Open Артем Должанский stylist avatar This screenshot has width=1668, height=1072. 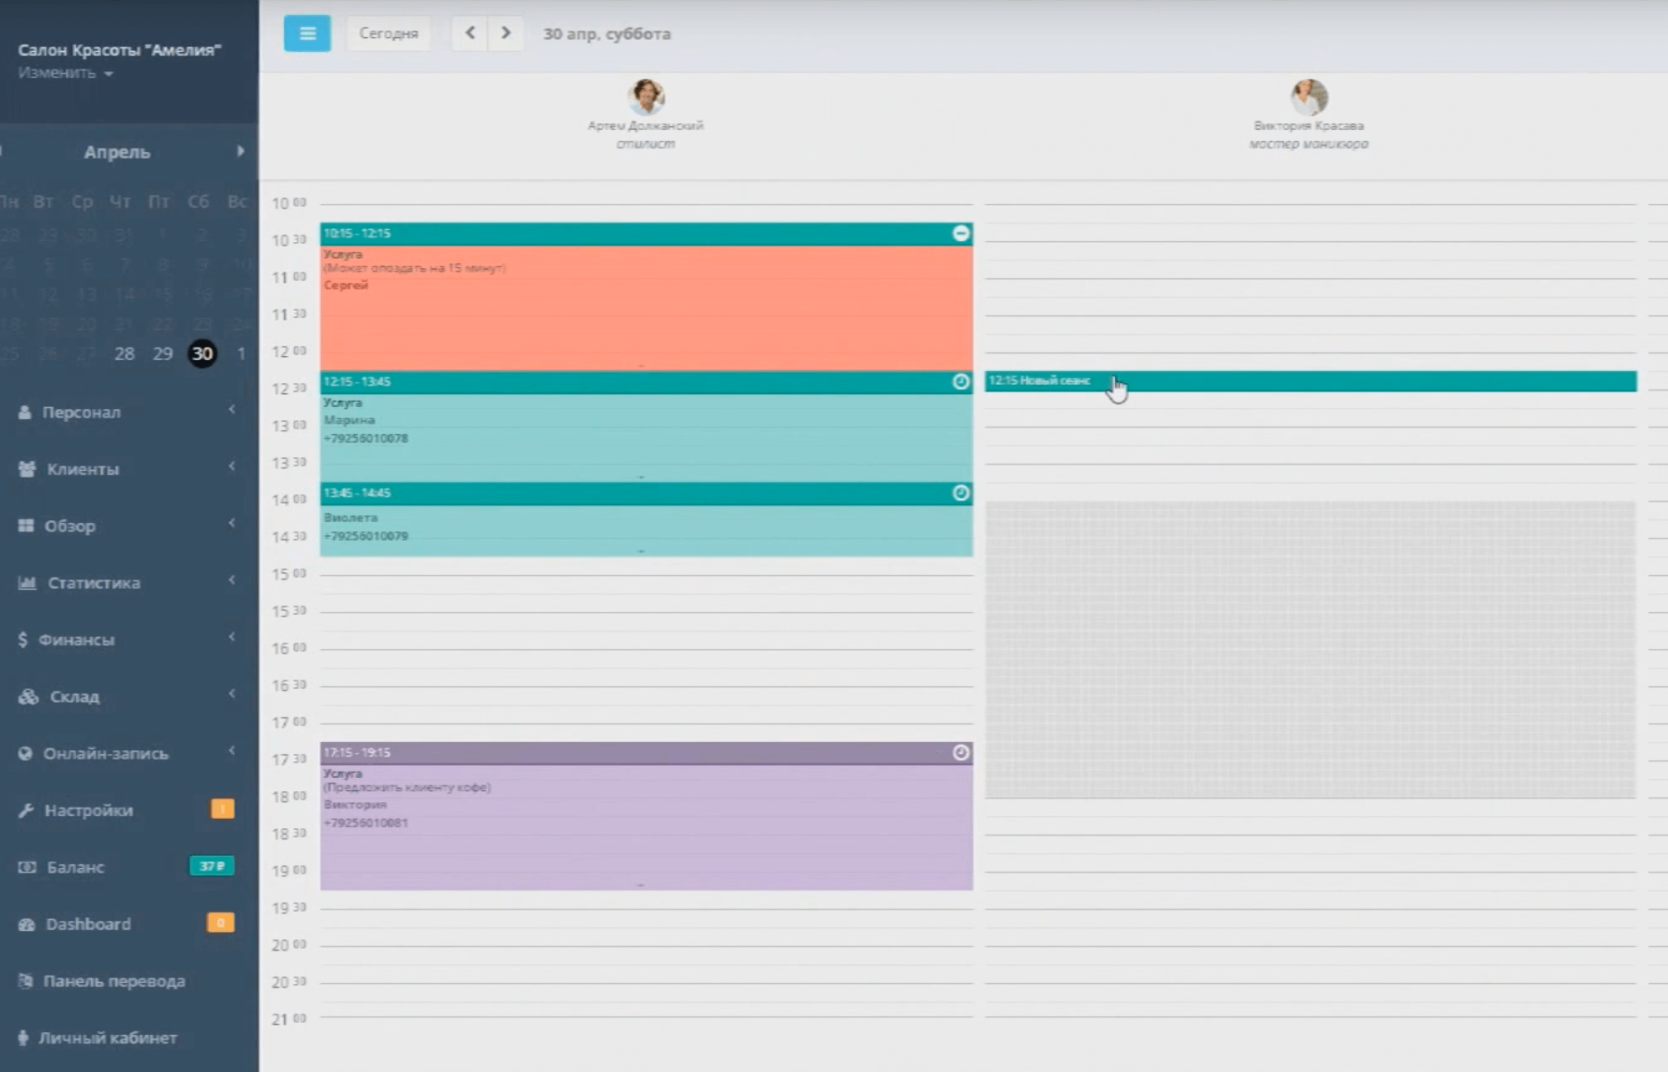point(646,97)
